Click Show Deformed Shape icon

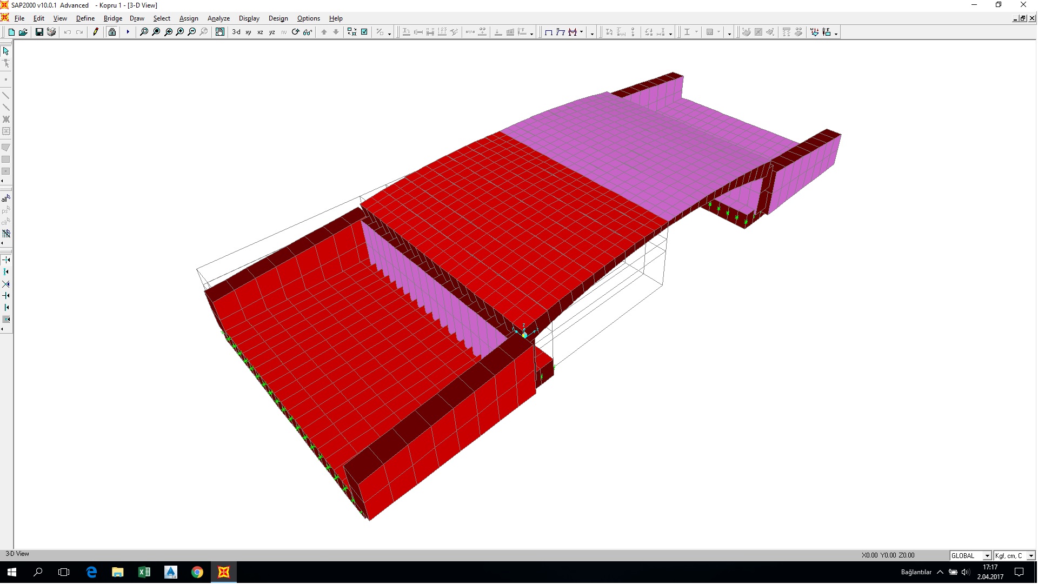[560, 32]
